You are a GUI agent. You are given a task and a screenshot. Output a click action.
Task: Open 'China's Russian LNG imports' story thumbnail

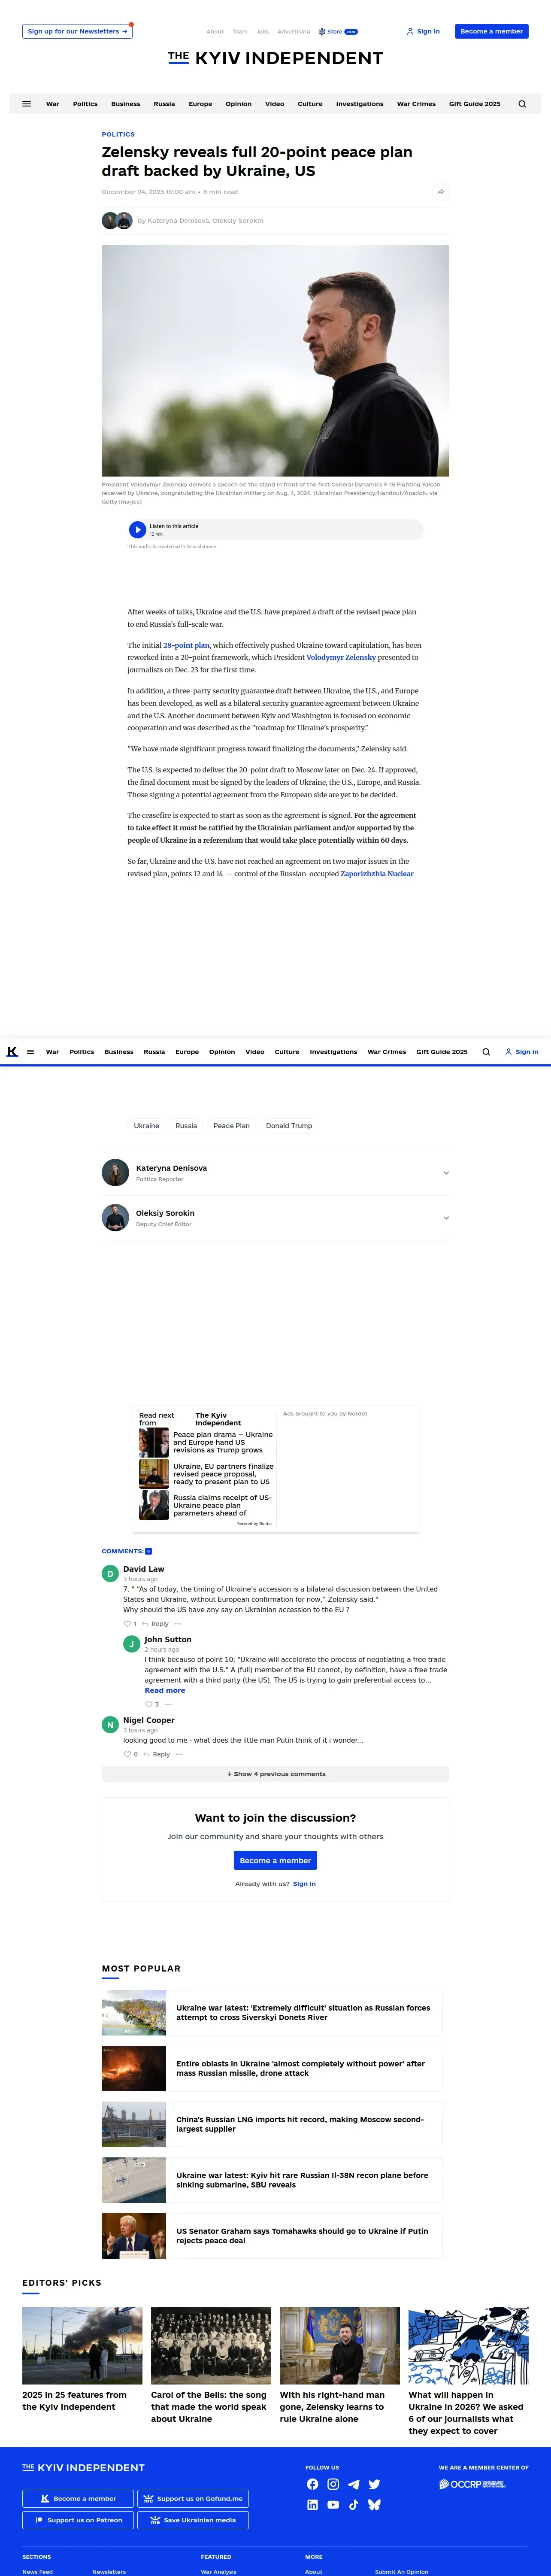(134, 2124)
